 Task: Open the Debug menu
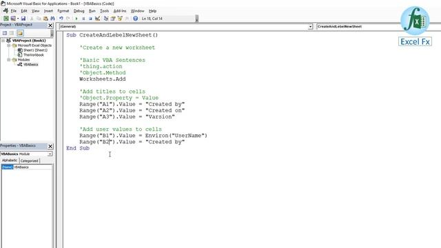click(79, 11)
